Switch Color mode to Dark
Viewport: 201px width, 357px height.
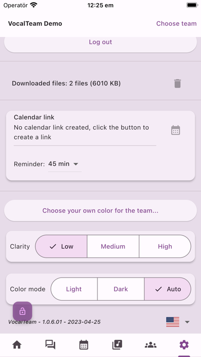tap(121, 289)
